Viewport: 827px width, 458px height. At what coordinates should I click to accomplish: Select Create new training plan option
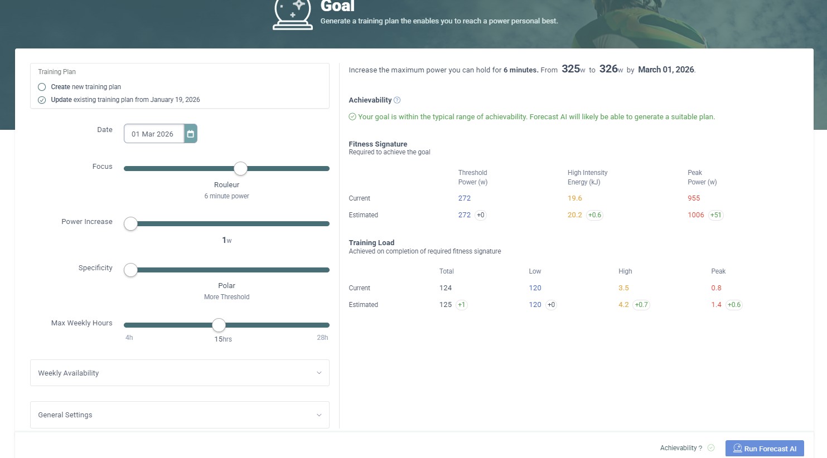pyautogui.click(x=42, y=87)
